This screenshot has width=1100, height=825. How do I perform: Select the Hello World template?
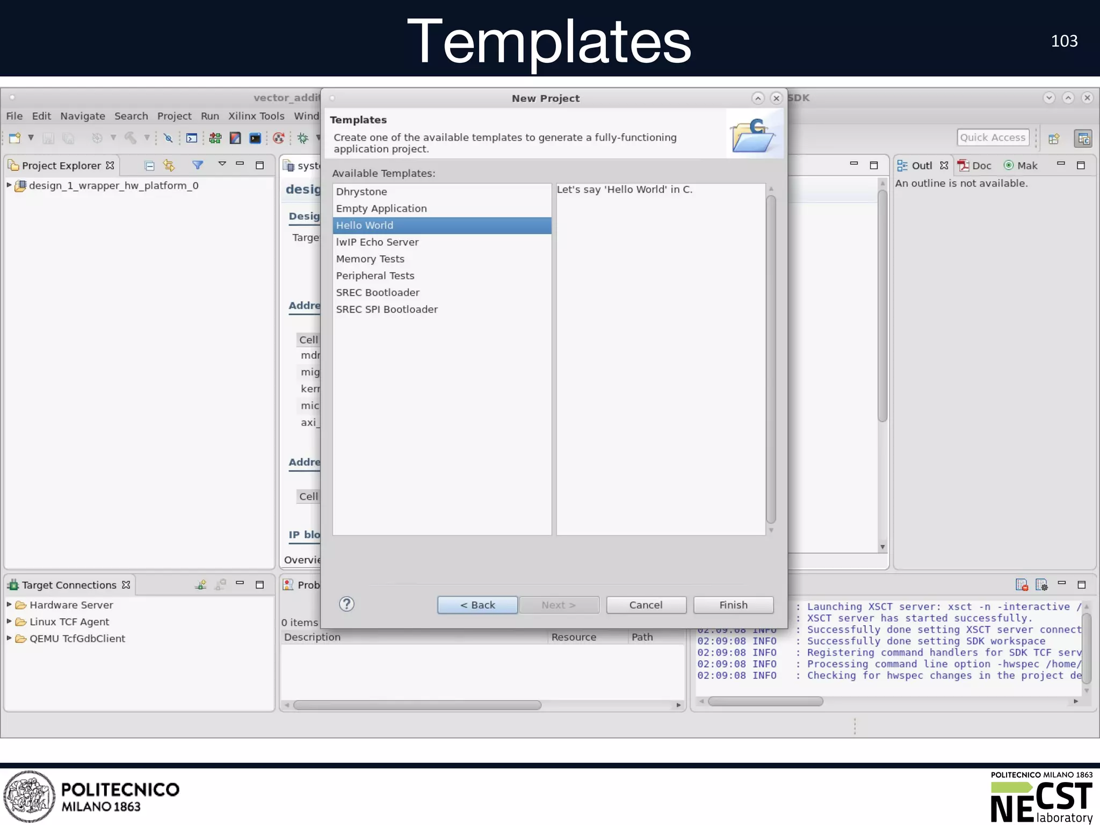442,226
